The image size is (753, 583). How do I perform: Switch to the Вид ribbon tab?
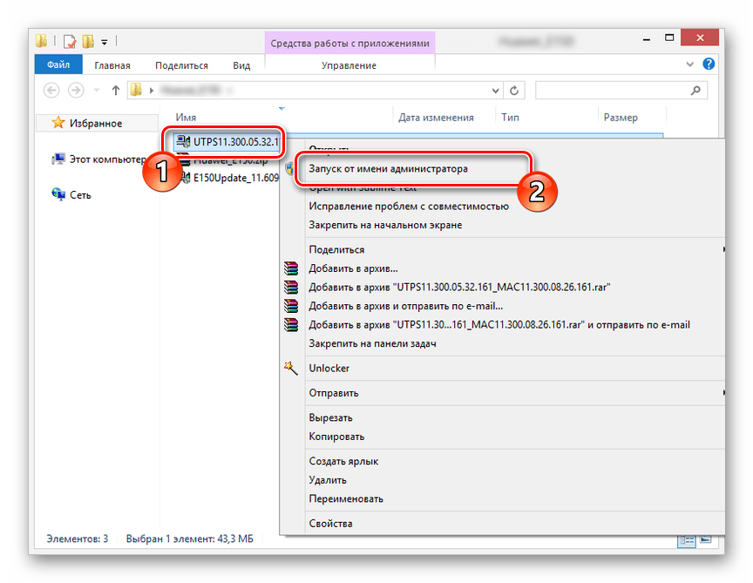coord(241,65)
